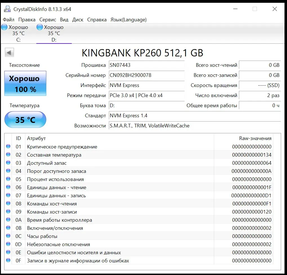This screenshot has width=287, height=275.
Task: Open the Диск menu
Action: click(x=78, y=20)
